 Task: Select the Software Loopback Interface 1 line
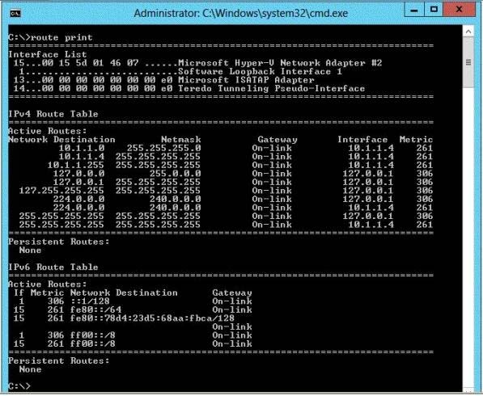tap(180, 72)
